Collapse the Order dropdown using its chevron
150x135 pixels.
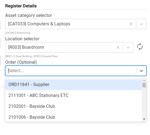tap(141, 71)
